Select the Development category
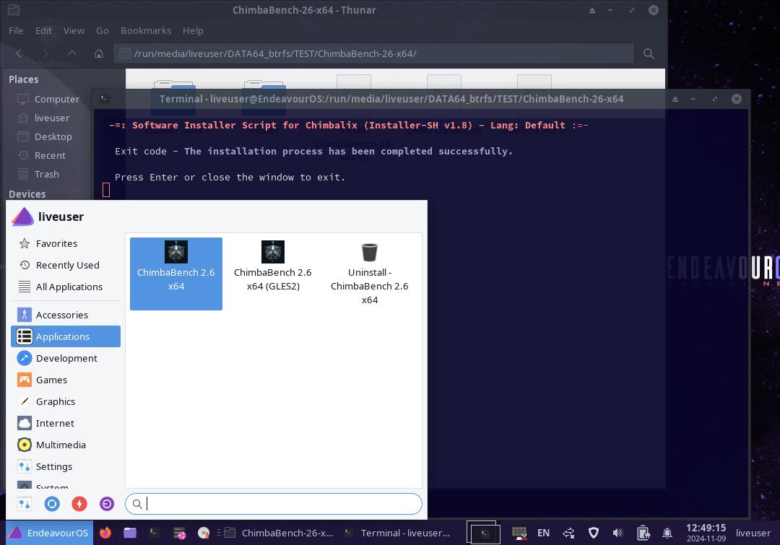780x545 pixels. [66, 358]
